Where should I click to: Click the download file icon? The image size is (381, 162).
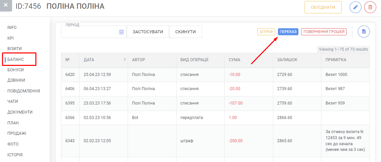click(364, 32)
